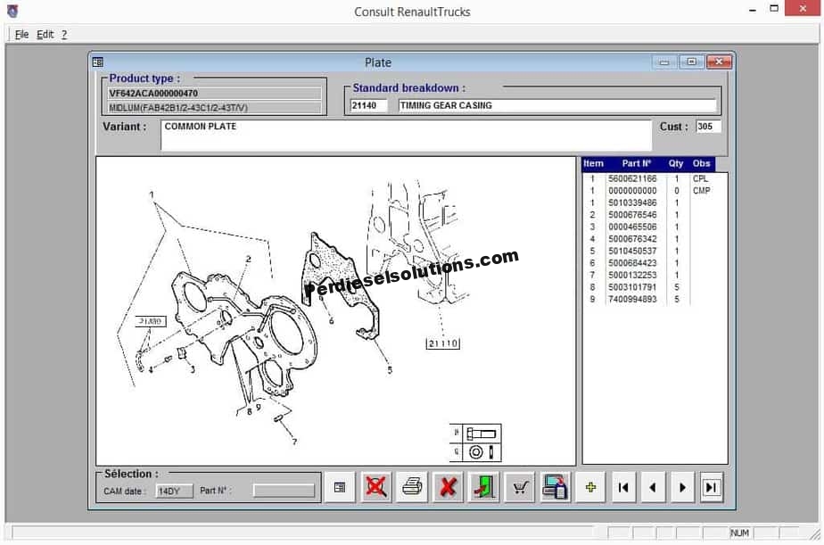Screen dimensions: 824x545
Task: Open the Edit menu
Action: [x=45, y=35]
